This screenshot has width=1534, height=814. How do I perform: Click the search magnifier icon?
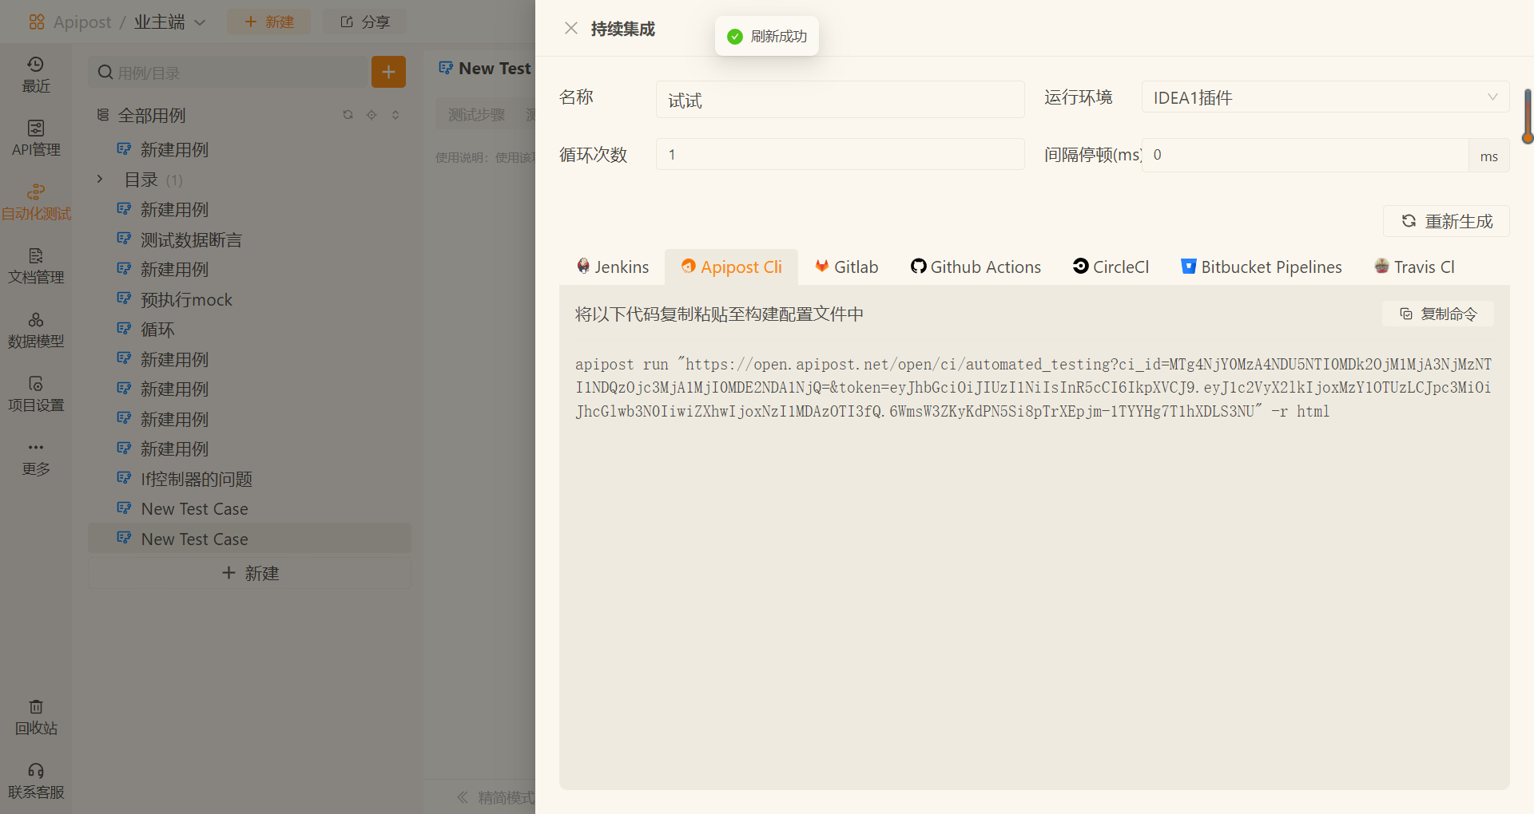pos(105,73)
